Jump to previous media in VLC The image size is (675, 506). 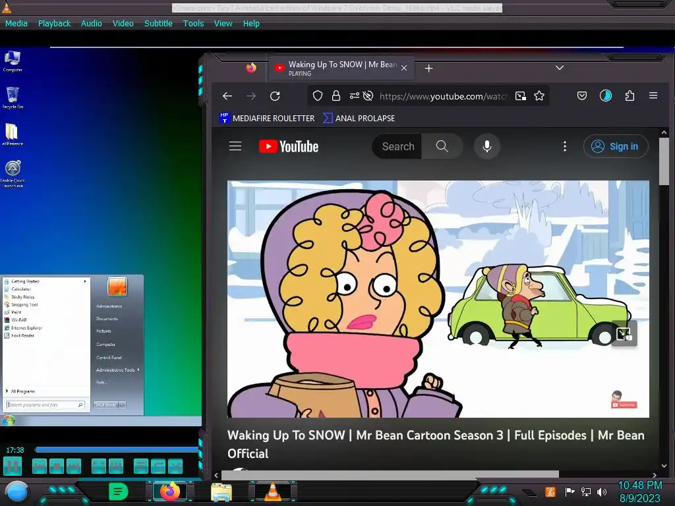coord(39,466)
